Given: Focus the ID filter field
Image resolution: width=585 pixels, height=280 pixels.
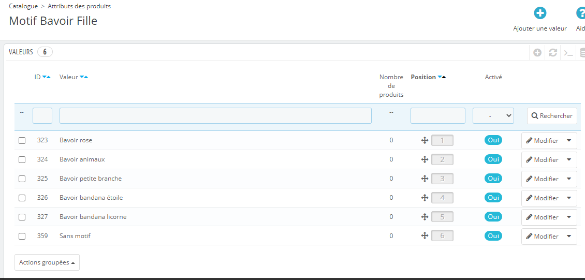Looking at the screenshot, I should (x=42, y=115).
